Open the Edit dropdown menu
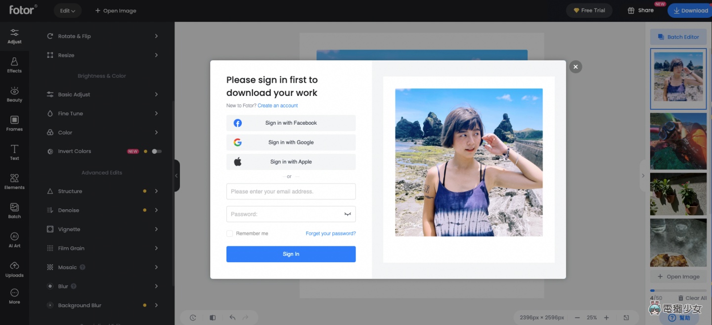This screenshot has height=325, width=712. click(x=68, y=10)
